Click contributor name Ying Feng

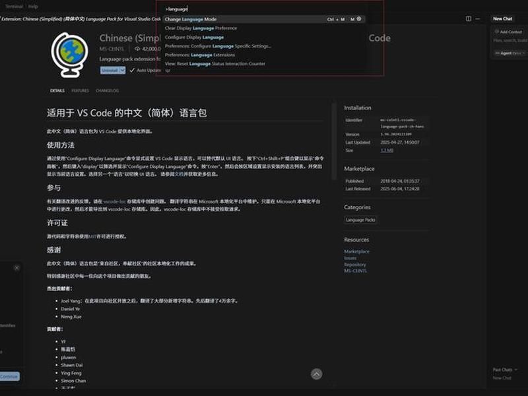tap(71, 373)
